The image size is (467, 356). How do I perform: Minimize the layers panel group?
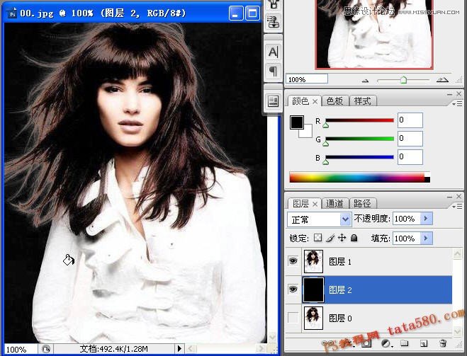coord(450,197)
